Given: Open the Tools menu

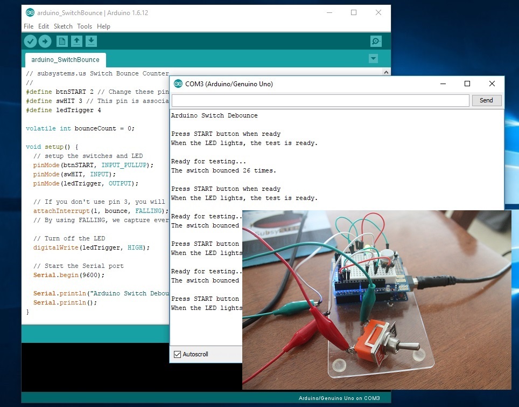Looking at the screenshot, I should 85,26.
